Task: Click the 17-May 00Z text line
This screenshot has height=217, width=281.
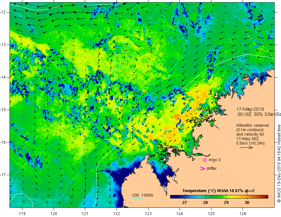Action: 247,139
